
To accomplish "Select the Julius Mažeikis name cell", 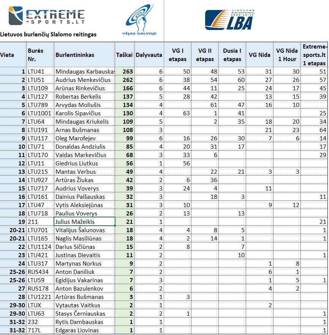I will pos(84,222).
